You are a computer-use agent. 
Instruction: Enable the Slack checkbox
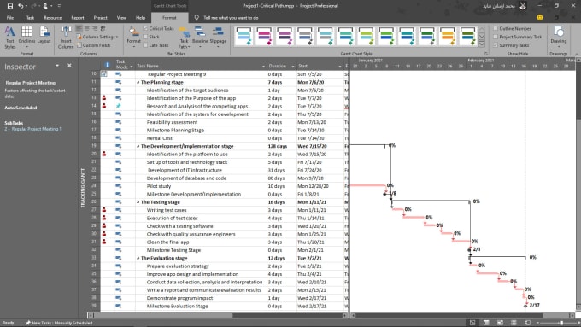pos(145,37)
